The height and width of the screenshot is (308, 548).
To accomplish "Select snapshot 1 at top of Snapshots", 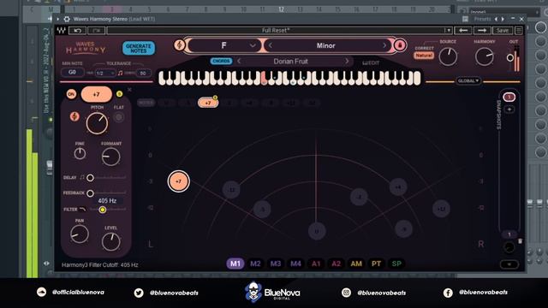I will [509, 97].
